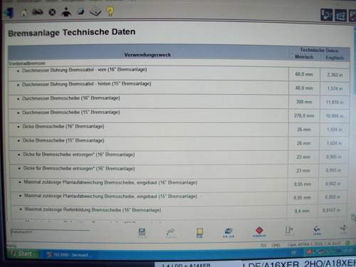The width and height of the screenshot is (356, 267).
Task: Open the person user icon in toolbar
Action: point(66,12)
